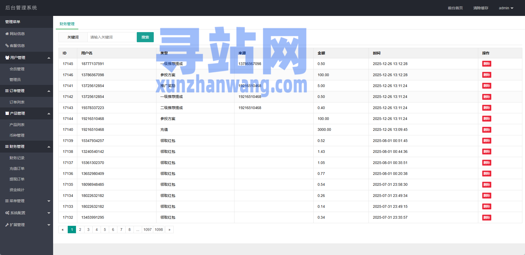525x255 pixels.
Task: Expand the 系统配置 section arrow
Action: [x=49, y=213]
